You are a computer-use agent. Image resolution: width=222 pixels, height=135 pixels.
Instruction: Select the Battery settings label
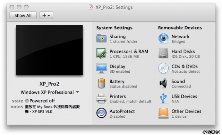[117, 81]
